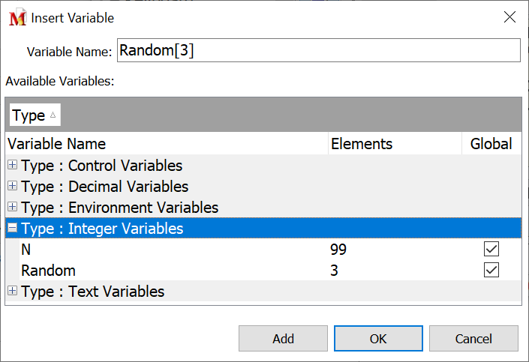
Task: Click the Add button
Action: pos(283,339)
